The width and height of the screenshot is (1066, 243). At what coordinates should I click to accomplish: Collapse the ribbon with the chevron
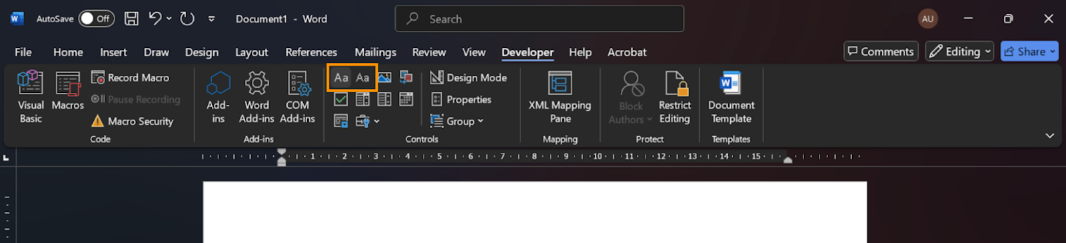[1049, 135]
